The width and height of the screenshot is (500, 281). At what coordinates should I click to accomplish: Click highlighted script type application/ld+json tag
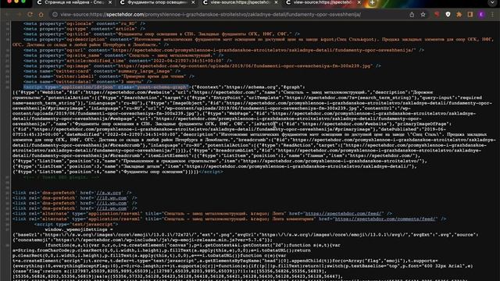106,87
